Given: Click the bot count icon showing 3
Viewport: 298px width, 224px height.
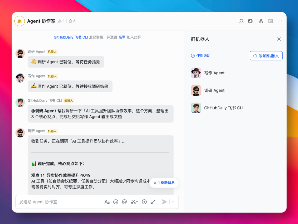Looking at the screenshot, I should click(71, 21).
